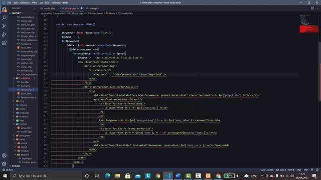
Task: Open the Search view in activity bar
Action: [x=4, y=18]
